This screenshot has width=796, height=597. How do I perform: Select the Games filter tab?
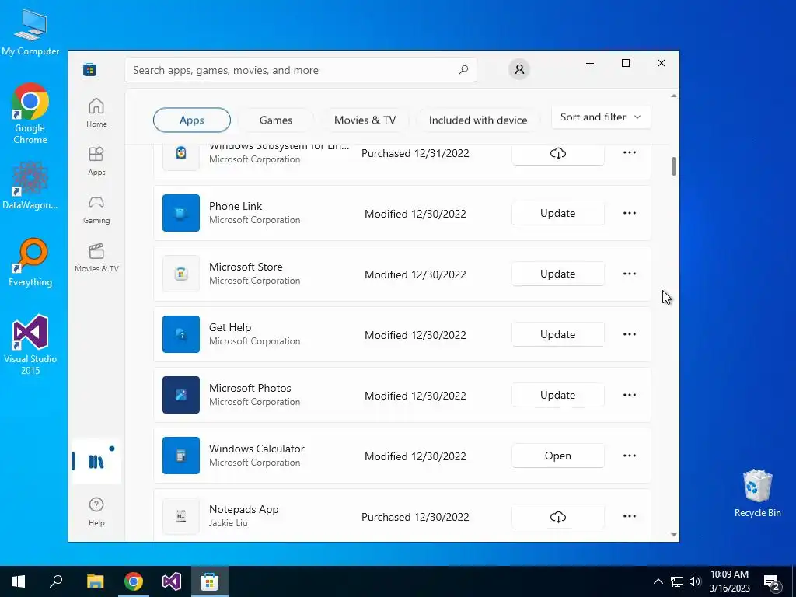pos(276,120)
